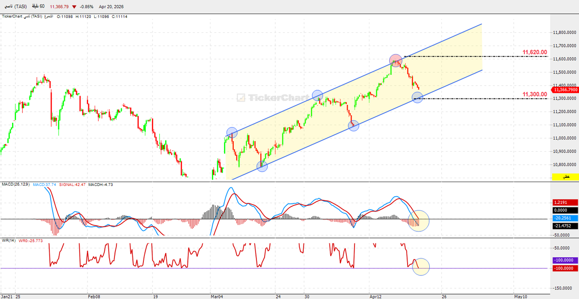Click the red SIGNAL:42.47 value

coord(72,184)
